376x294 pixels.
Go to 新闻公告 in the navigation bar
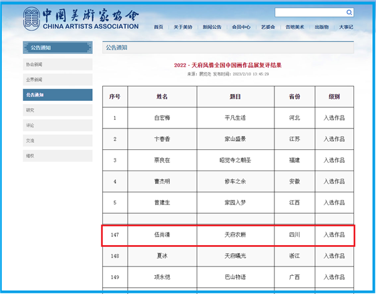pyautogui.click(x=211, y=27)
